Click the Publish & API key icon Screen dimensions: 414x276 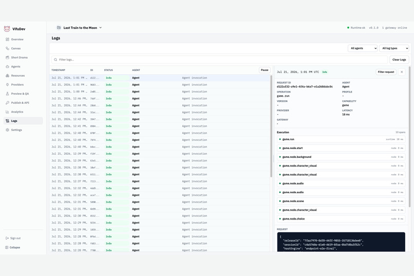[7, 103]
